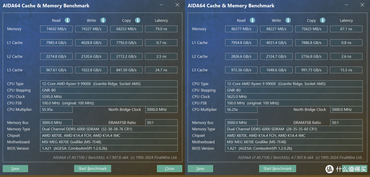Close the left AIDA64 window via title bar X
The image size is (370, 177).
[177, 5]
